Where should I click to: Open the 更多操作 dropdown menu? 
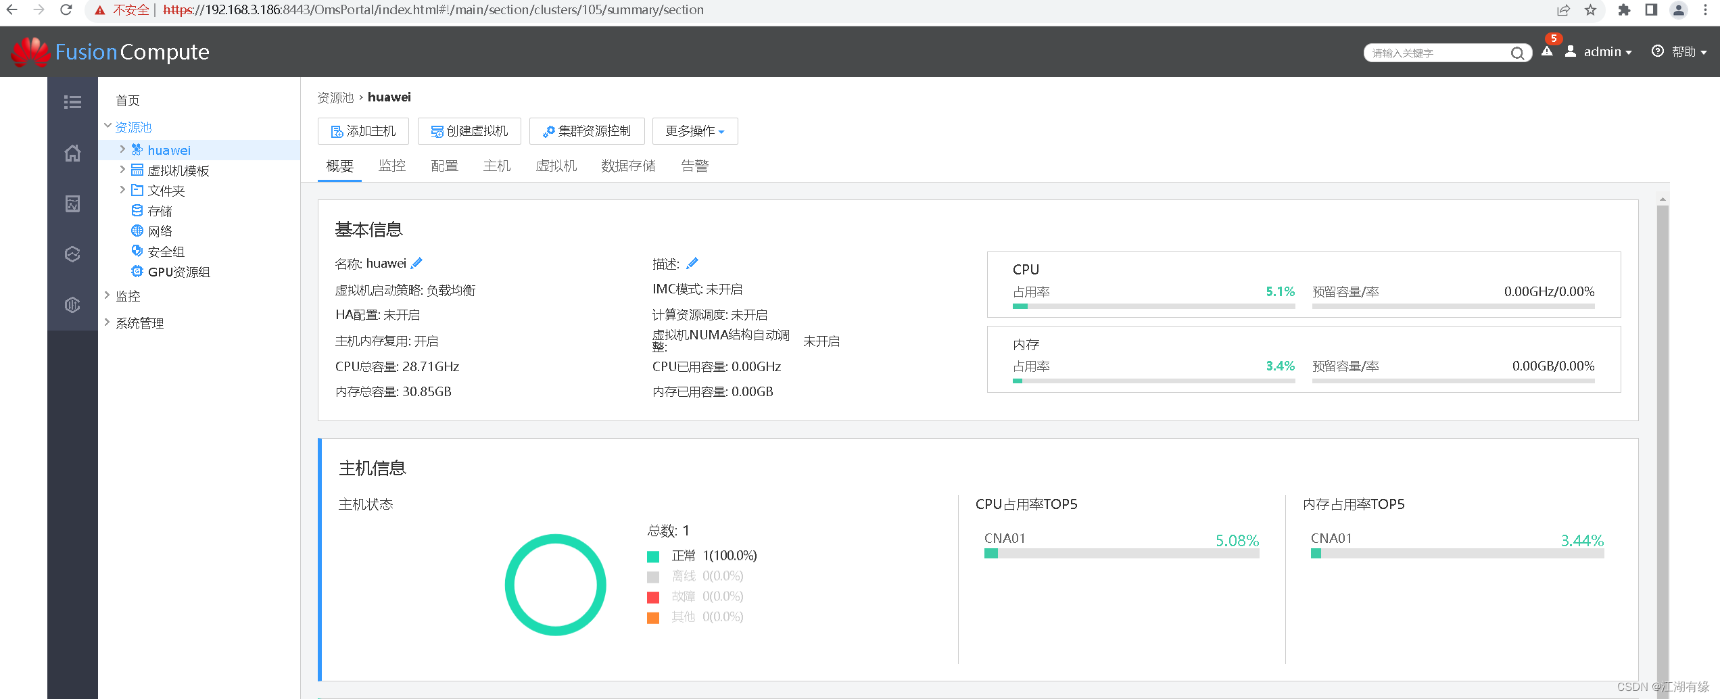(695, 131)
